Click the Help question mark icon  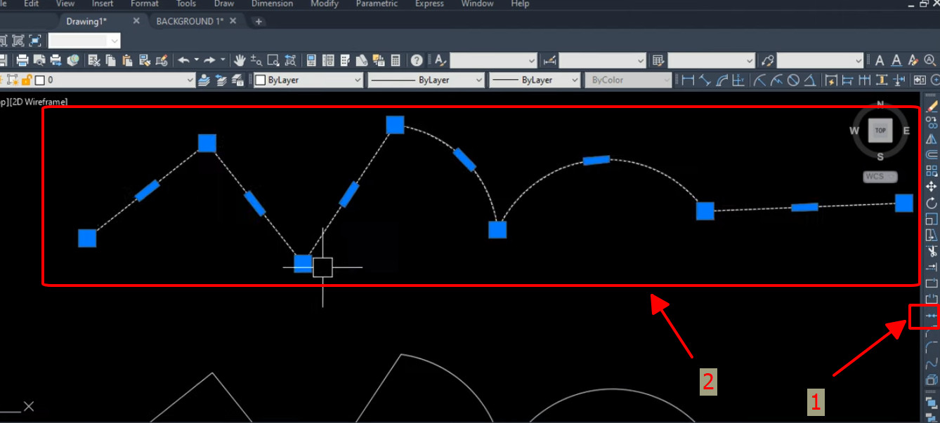(417, 60)
